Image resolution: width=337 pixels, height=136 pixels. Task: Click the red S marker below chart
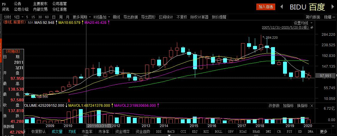69,100
